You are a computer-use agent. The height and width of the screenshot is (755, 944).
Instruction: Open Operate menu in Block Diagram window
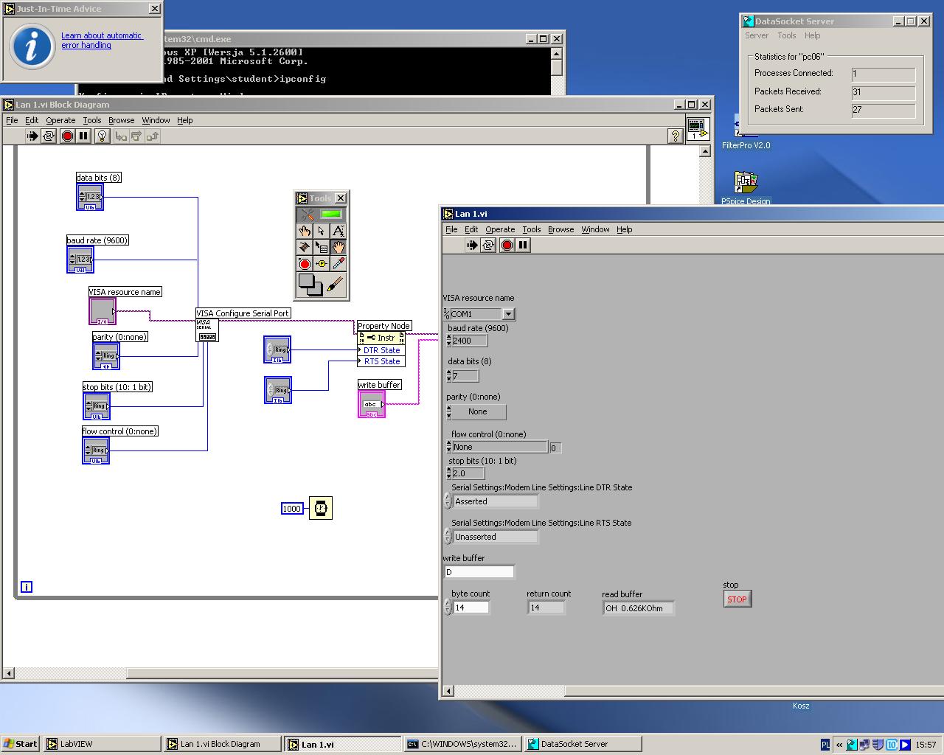tap(60, 120)
